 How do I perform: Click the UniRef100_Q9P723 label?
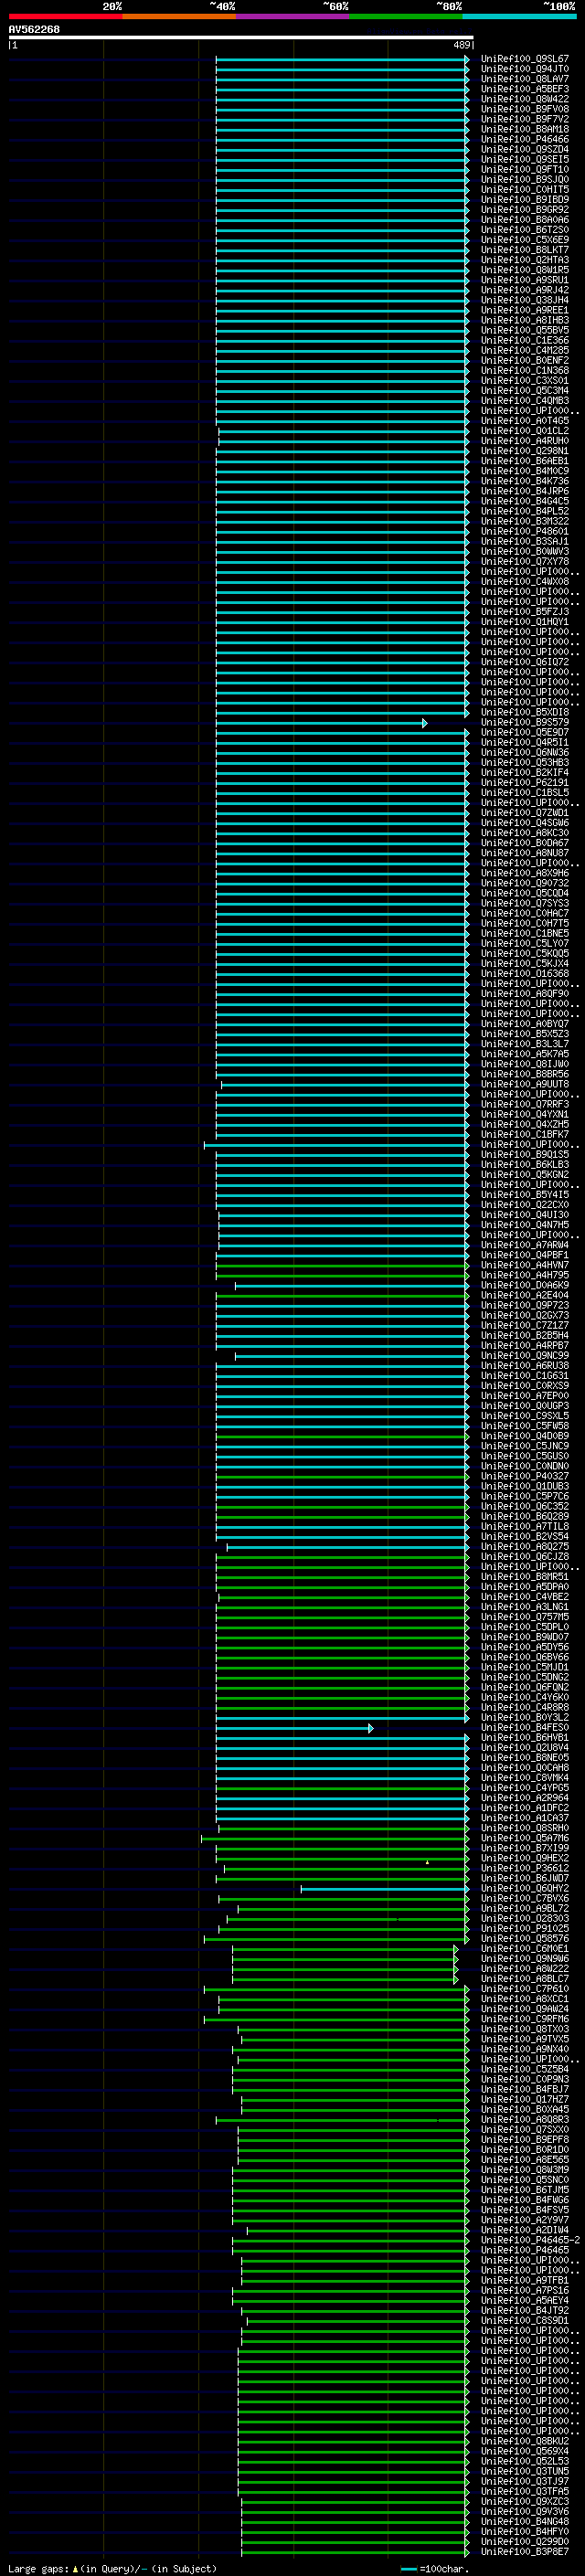pos(525,1305)
